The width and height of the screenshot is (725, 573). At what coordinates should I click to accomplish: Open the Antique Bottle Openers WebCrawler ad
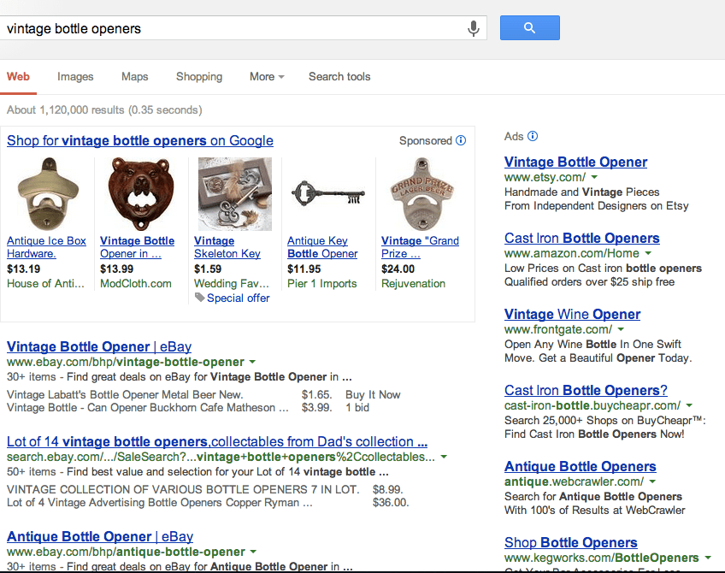581,466
